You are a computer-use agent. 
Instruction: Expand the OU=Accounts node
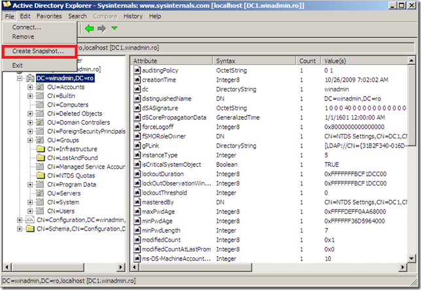(30, 87)
